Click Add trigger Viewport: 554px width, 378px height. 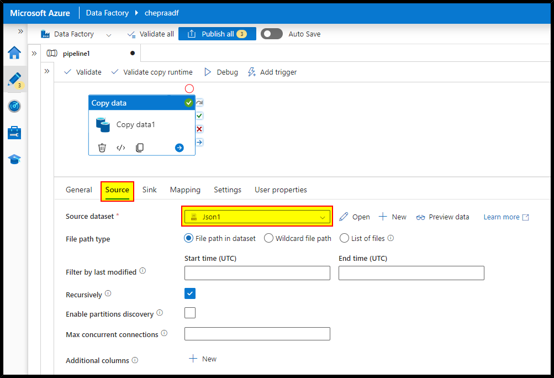(272, 72)
